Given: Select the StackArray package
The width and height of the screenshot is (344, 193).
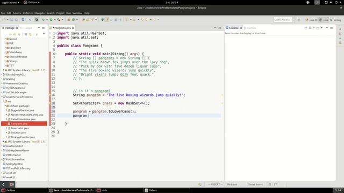Looking at the screenshot, I should click(x=16, y=53).
